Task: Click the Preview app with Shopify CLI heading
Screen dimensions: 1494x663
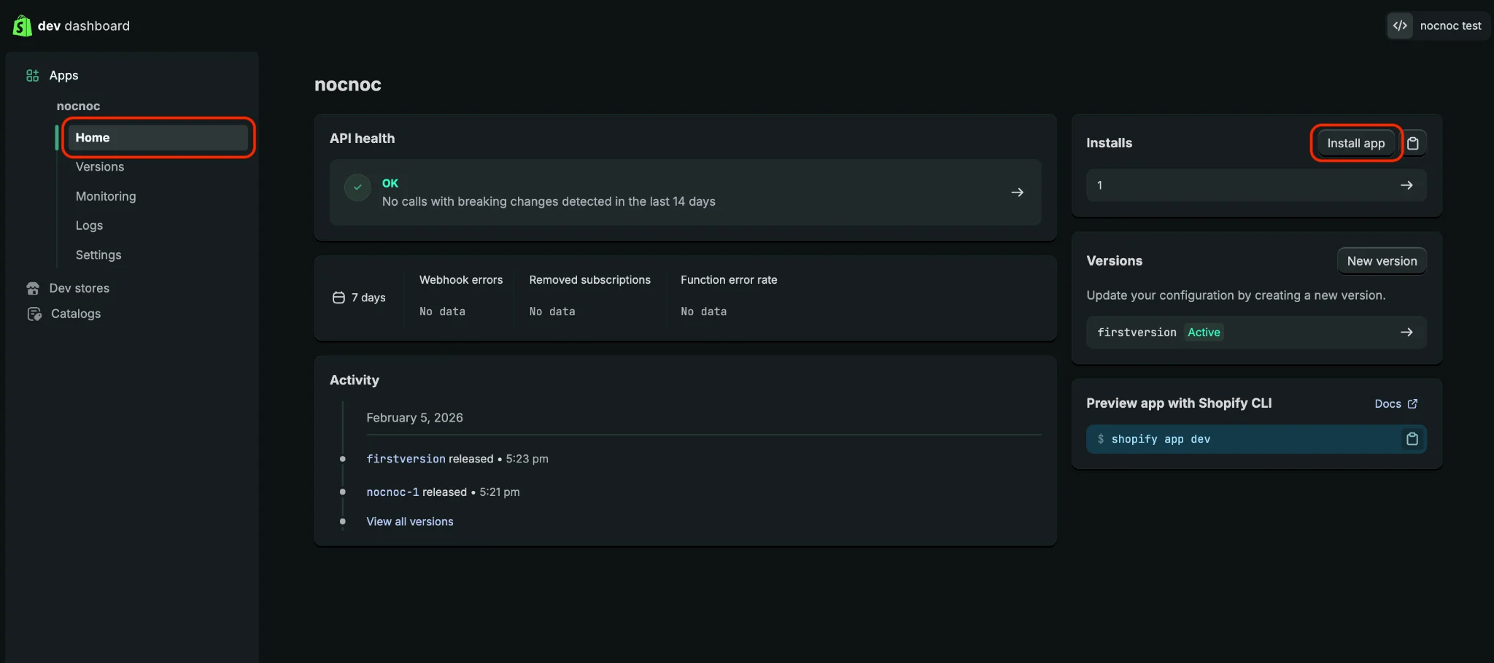Action: click(1179, 403)
